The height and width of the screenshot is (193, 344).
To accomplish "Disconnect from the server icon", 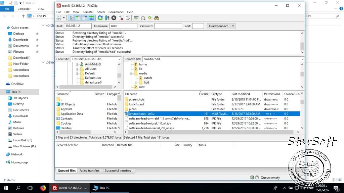I will pos(121,18).
